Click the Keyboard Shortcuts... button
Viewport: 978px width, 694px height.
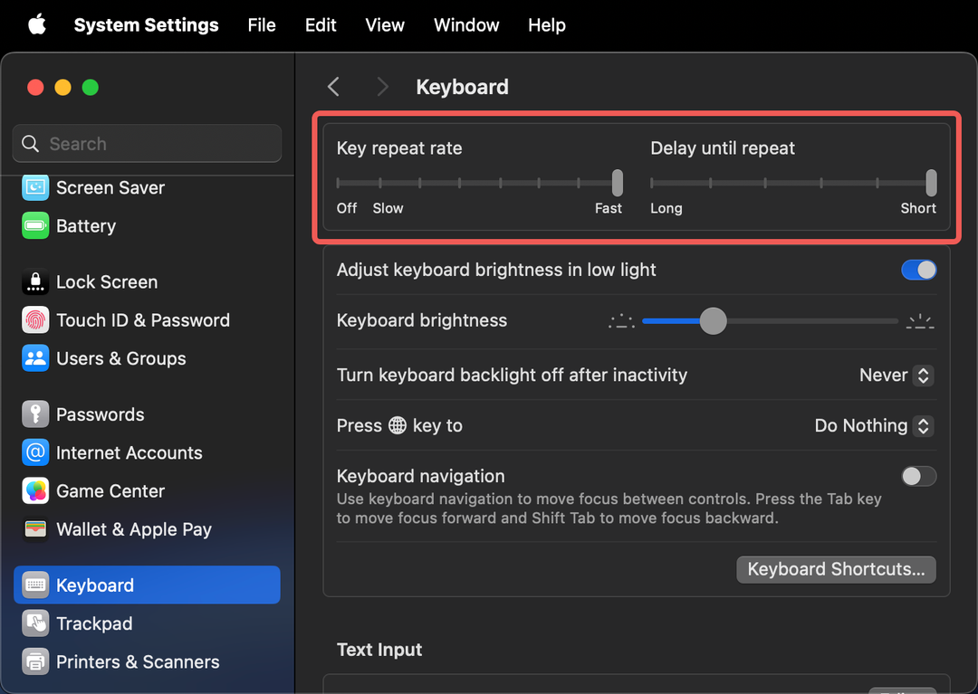(836, 569)
